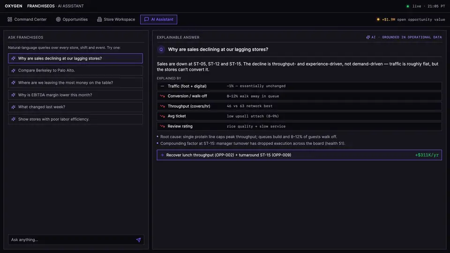The image size is (450, 253).
Task: Click the send arrow icon in the ask box
Action: 138,240
